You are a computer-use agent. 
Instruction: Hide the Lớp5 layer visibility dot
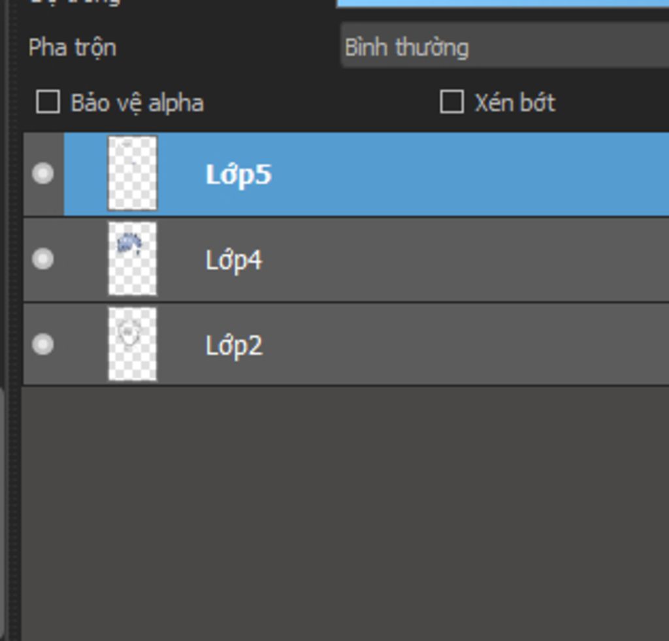coord(43,173)
